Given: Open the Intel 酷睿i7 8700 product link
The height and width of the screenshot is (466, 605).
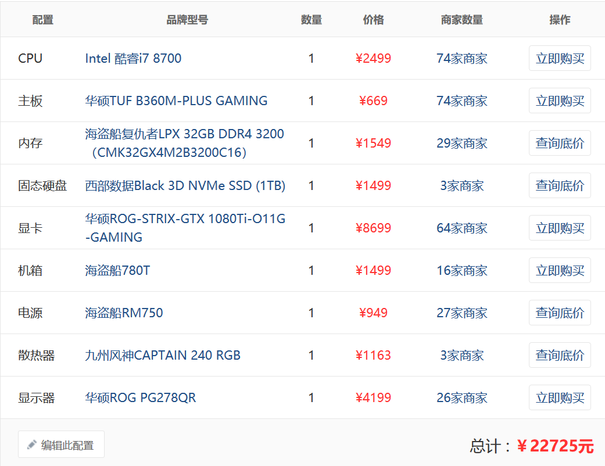Looking at the screenshot, I should point(133,58).
